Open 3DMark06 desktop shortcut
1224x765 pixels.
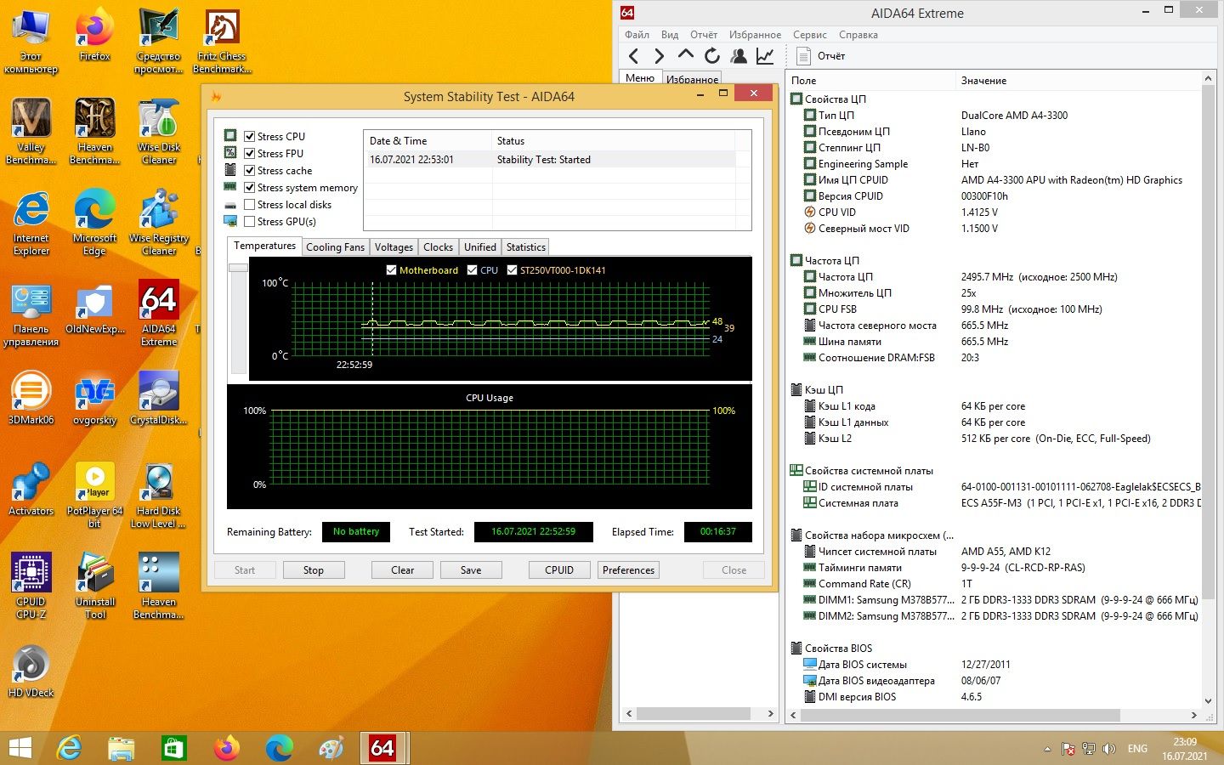coord(31,398)
